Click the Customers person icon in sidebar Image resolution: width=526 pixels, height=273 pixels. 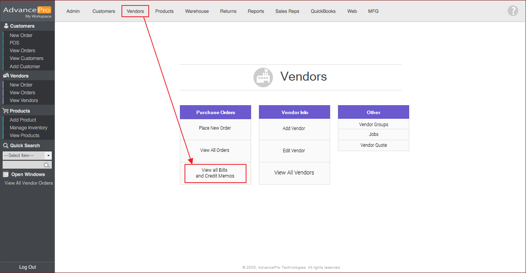6,26
